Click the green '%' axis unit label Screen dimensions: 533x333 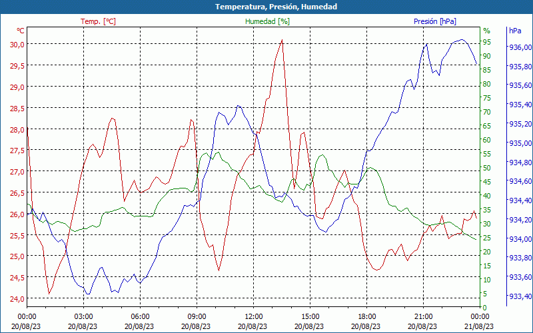487,31
